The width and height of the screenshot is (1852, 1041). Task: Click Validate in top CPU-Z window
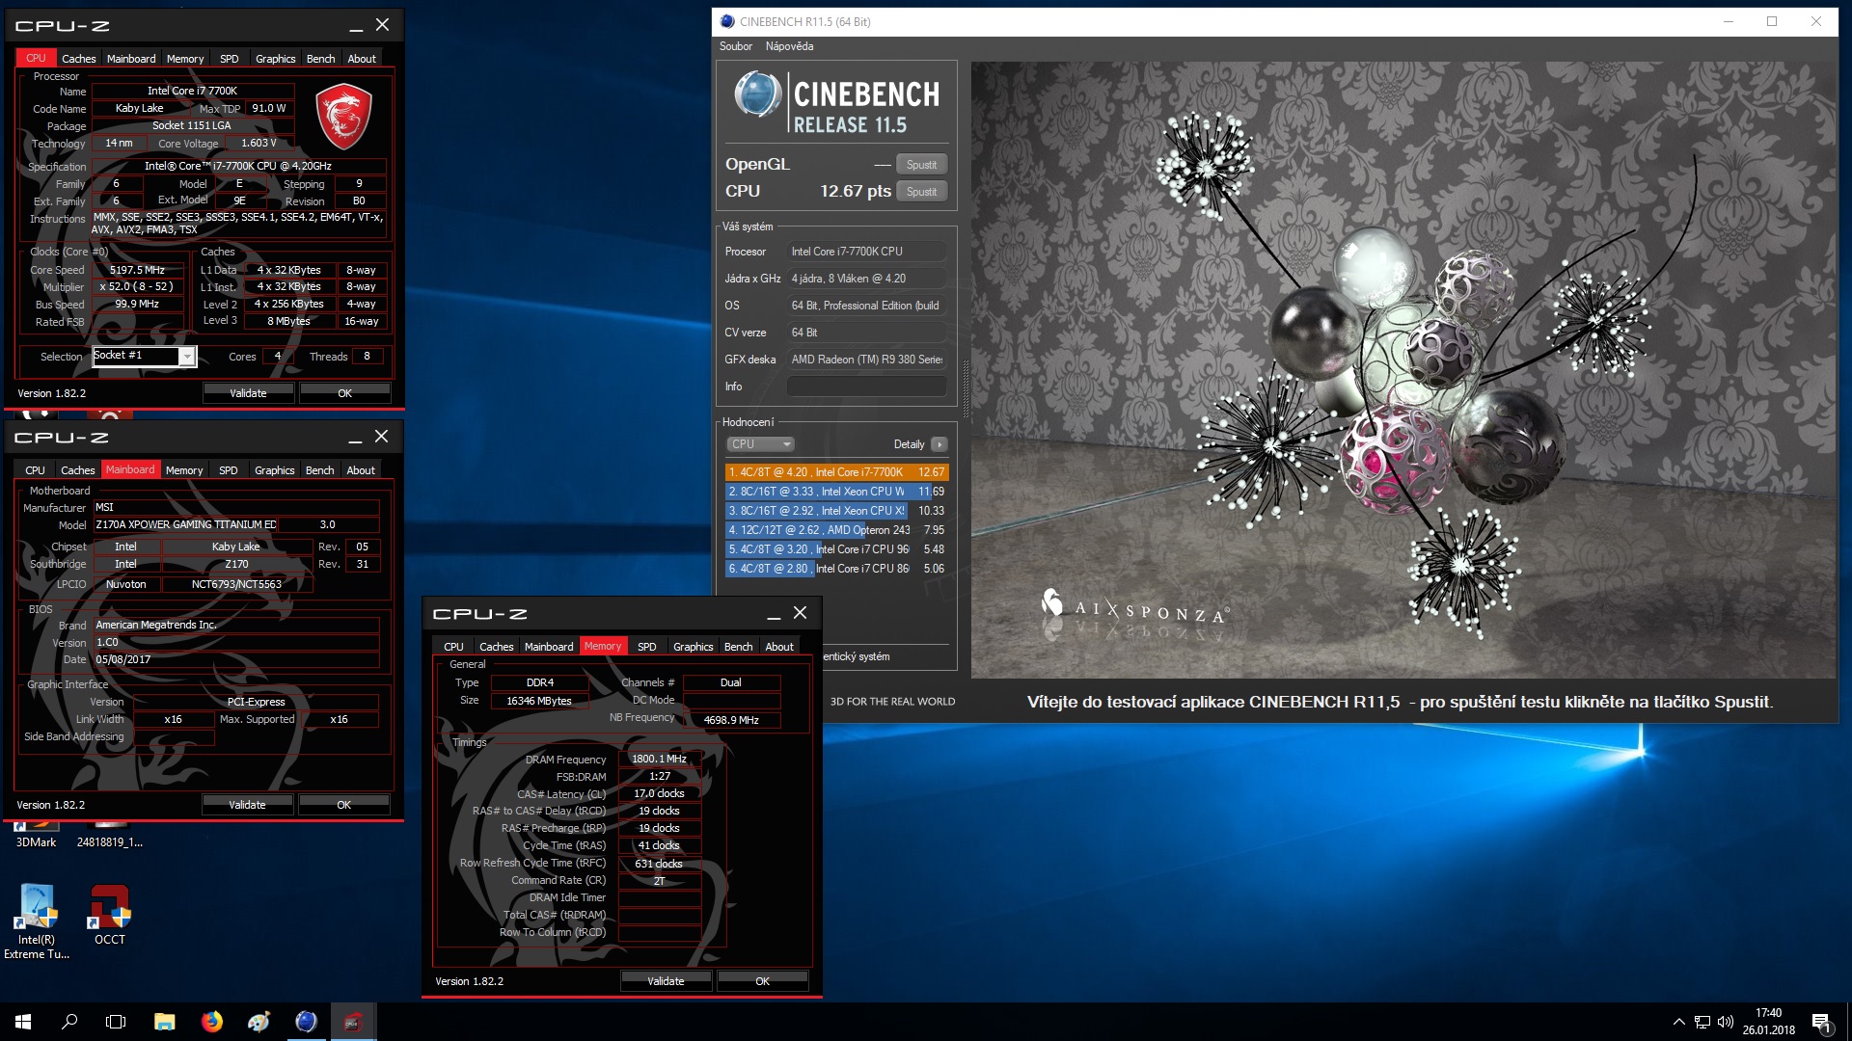click(x=248, y=393)
